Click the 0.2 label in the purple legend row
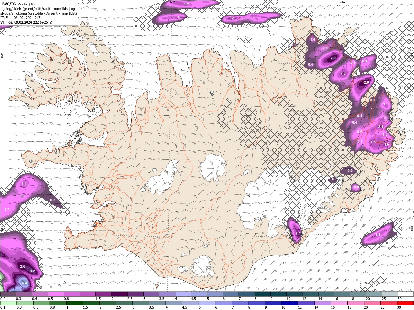 (x=3, y=299)
